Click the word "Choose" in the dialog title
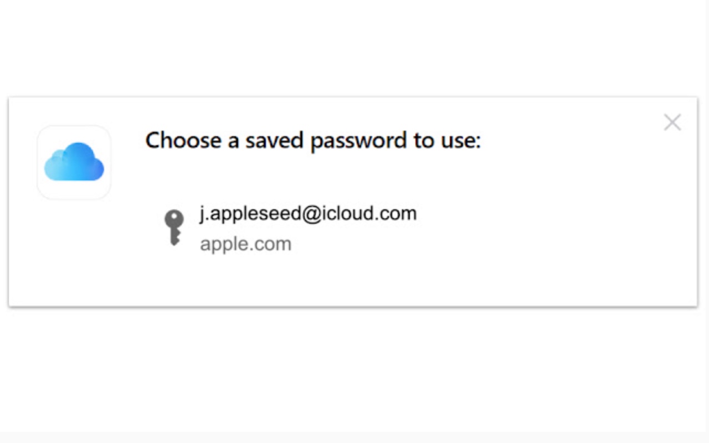This screenshot has width=709, height=443. coord(182,140)
